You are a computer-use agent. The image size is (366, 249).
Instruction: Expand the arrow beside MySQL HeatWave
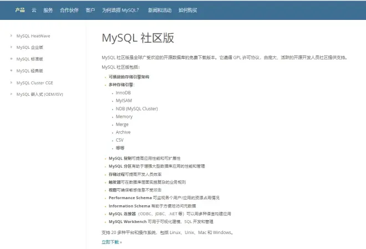pyautogui.click(x=11, y=35)
